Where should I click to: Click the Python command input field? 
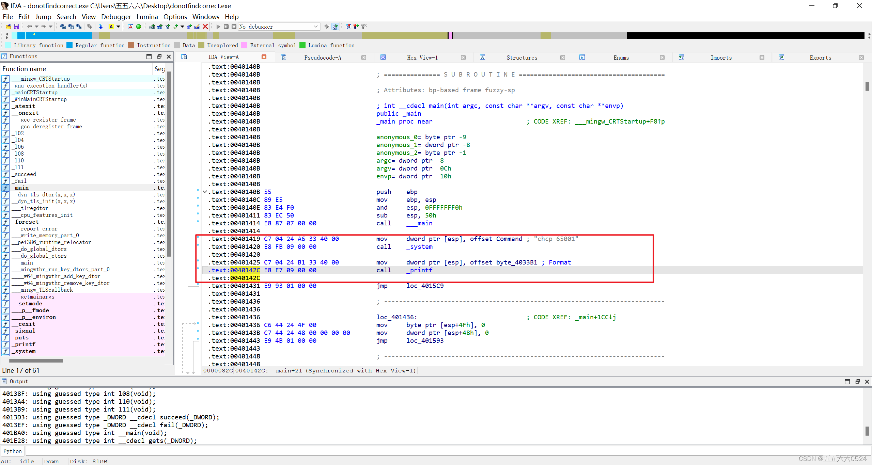click(443, 451)
